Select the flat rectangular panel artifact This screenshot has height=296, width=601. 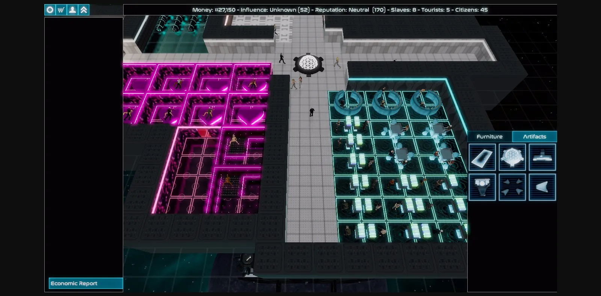482,157
